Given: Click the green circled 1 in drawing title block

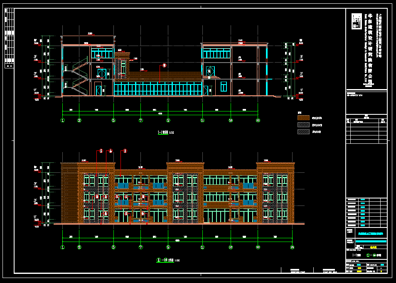Looking at the screenshot, I should 368,255.
